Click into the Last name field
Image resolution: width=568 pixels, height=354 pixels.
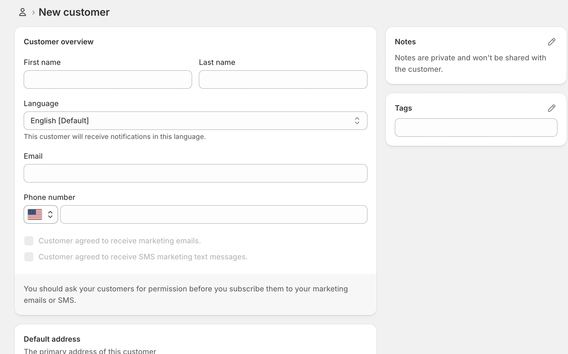(x=283, y=79)
